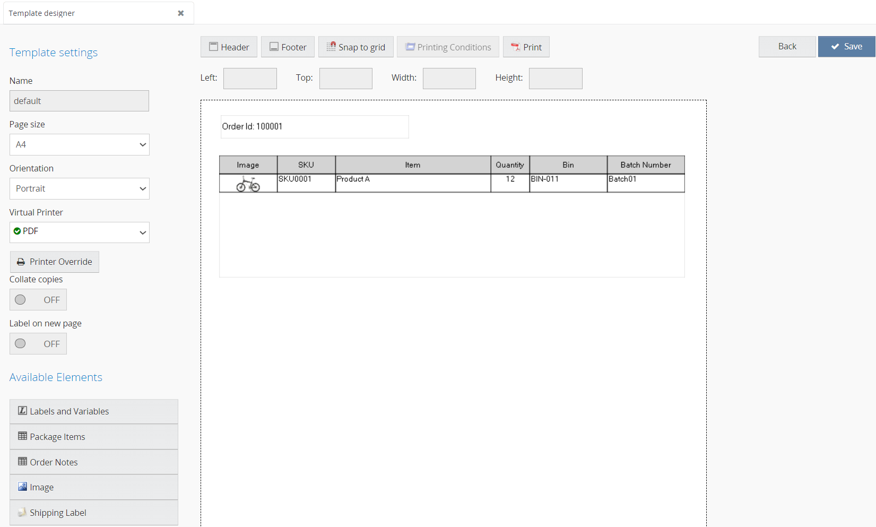
Task: Enable Snap to grid magnet icon
Action: pyautogui.click(x=331, y=47)
